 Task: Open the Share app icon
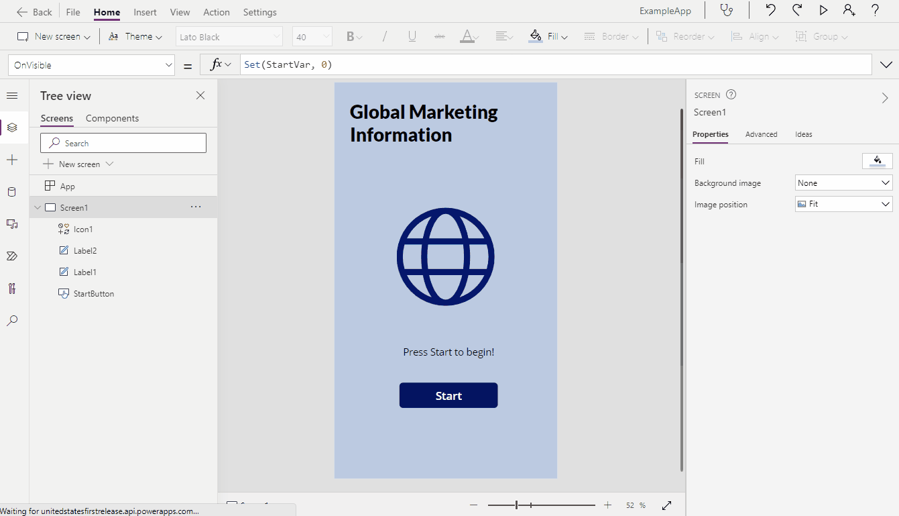[x=849, y=11]
